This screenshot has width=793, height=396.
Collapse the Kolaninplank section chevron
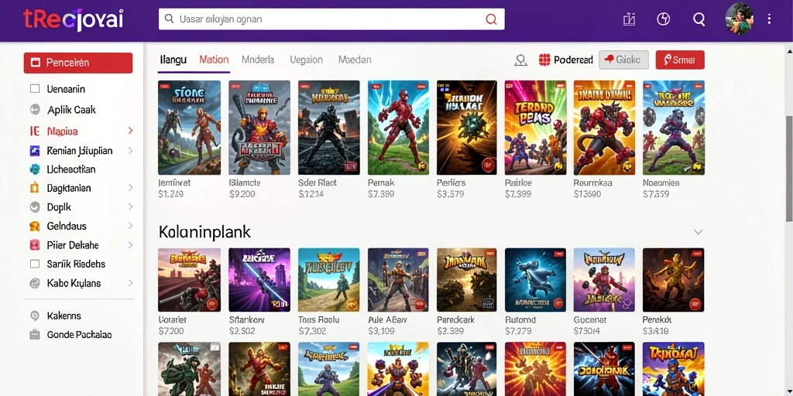(698, 232)
